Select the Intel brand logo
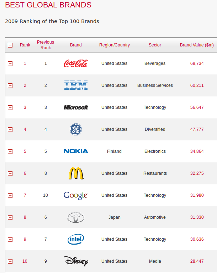The height and width of the screenshot is (273, 217). click(76, 239)
